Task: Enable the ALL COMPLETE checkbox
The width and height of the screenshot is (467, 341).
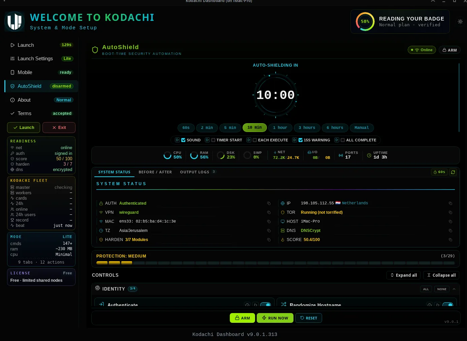Action: pos(343,140)
